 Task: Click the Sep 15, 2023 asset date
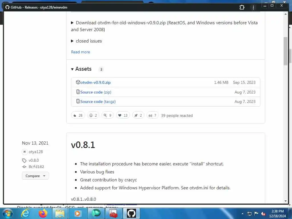(x=244, y=82)
